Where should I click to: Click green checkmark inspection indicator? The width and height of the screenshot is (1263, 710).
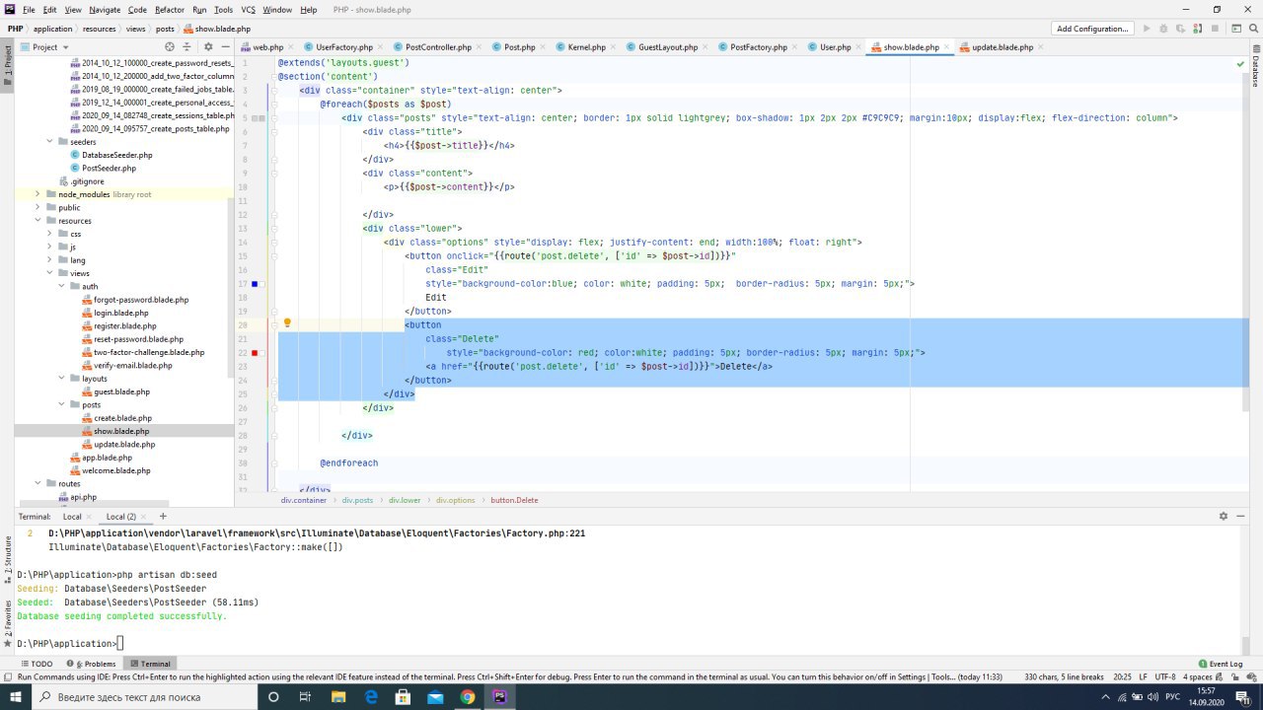coord(1241,63)
